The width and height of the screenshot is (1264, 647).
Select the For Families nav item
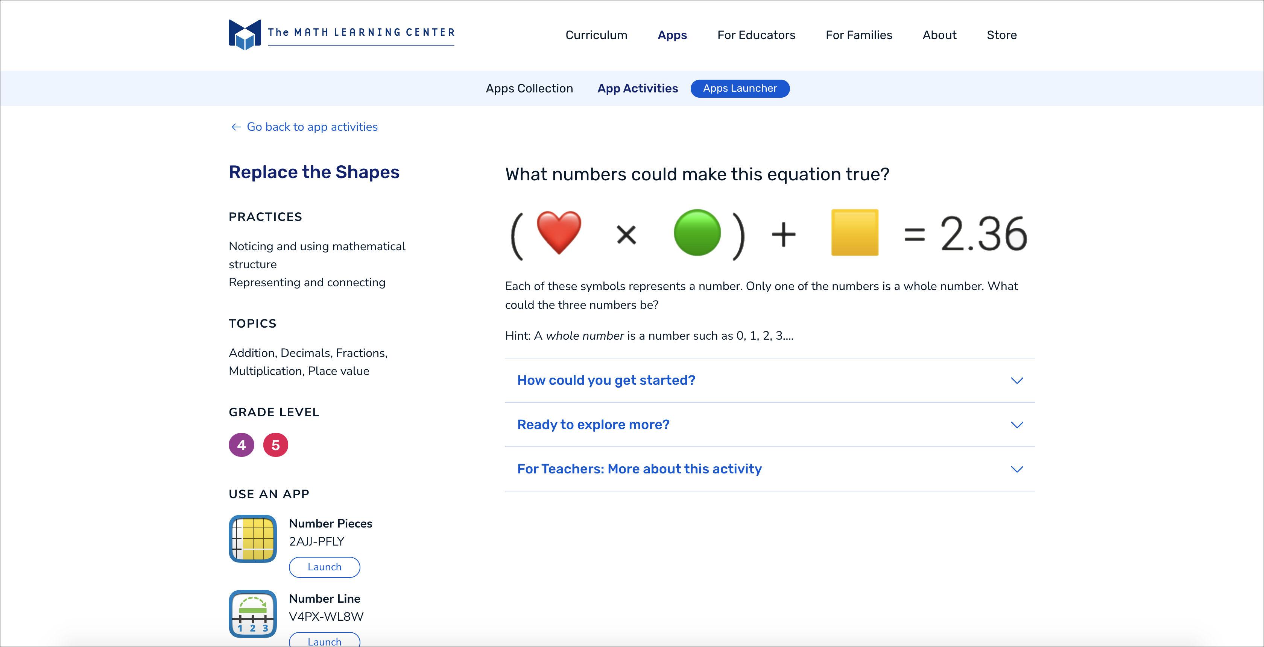859,35
